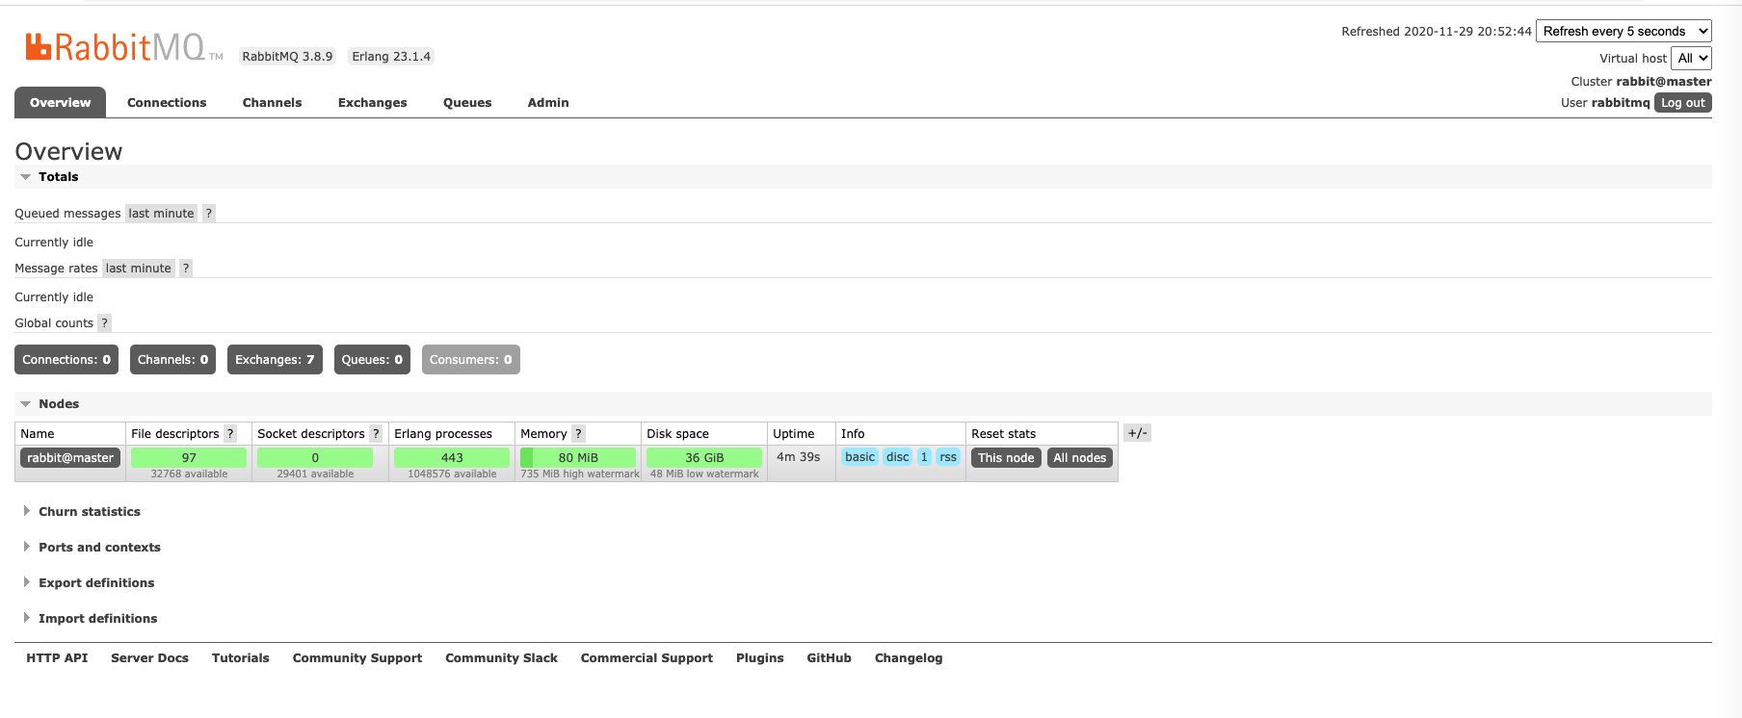This screenshot has height=718, width=1742.
Task: Click the Erlang 23.1.4 version badge
Action: [391, 57]
